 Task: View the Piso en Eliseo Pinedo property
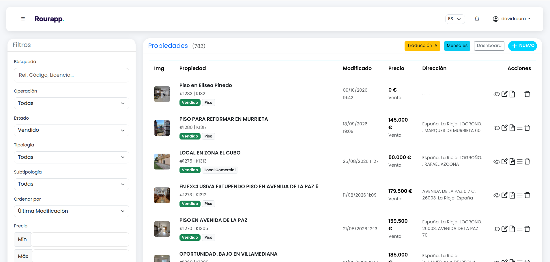[x=497, y=94]
